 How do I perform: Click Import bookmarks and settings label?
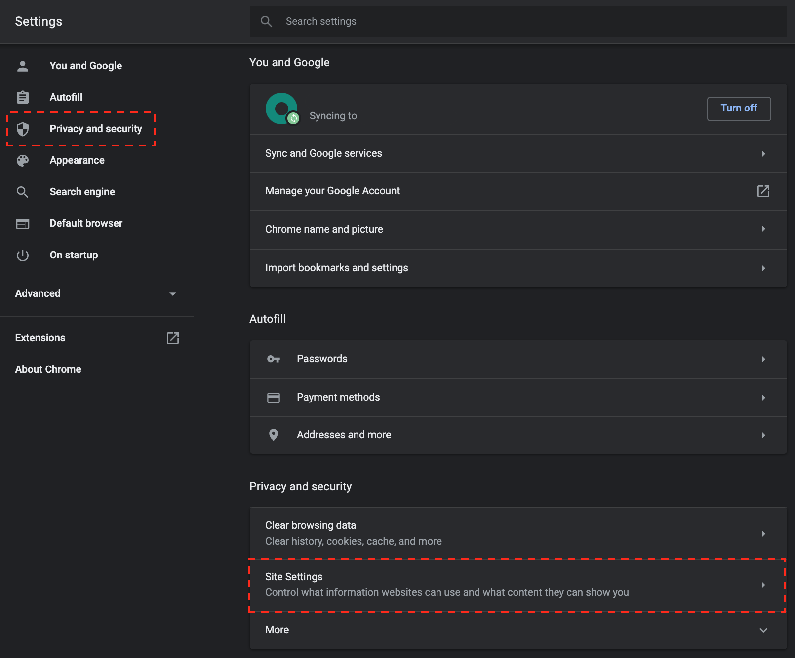(337, 268)
